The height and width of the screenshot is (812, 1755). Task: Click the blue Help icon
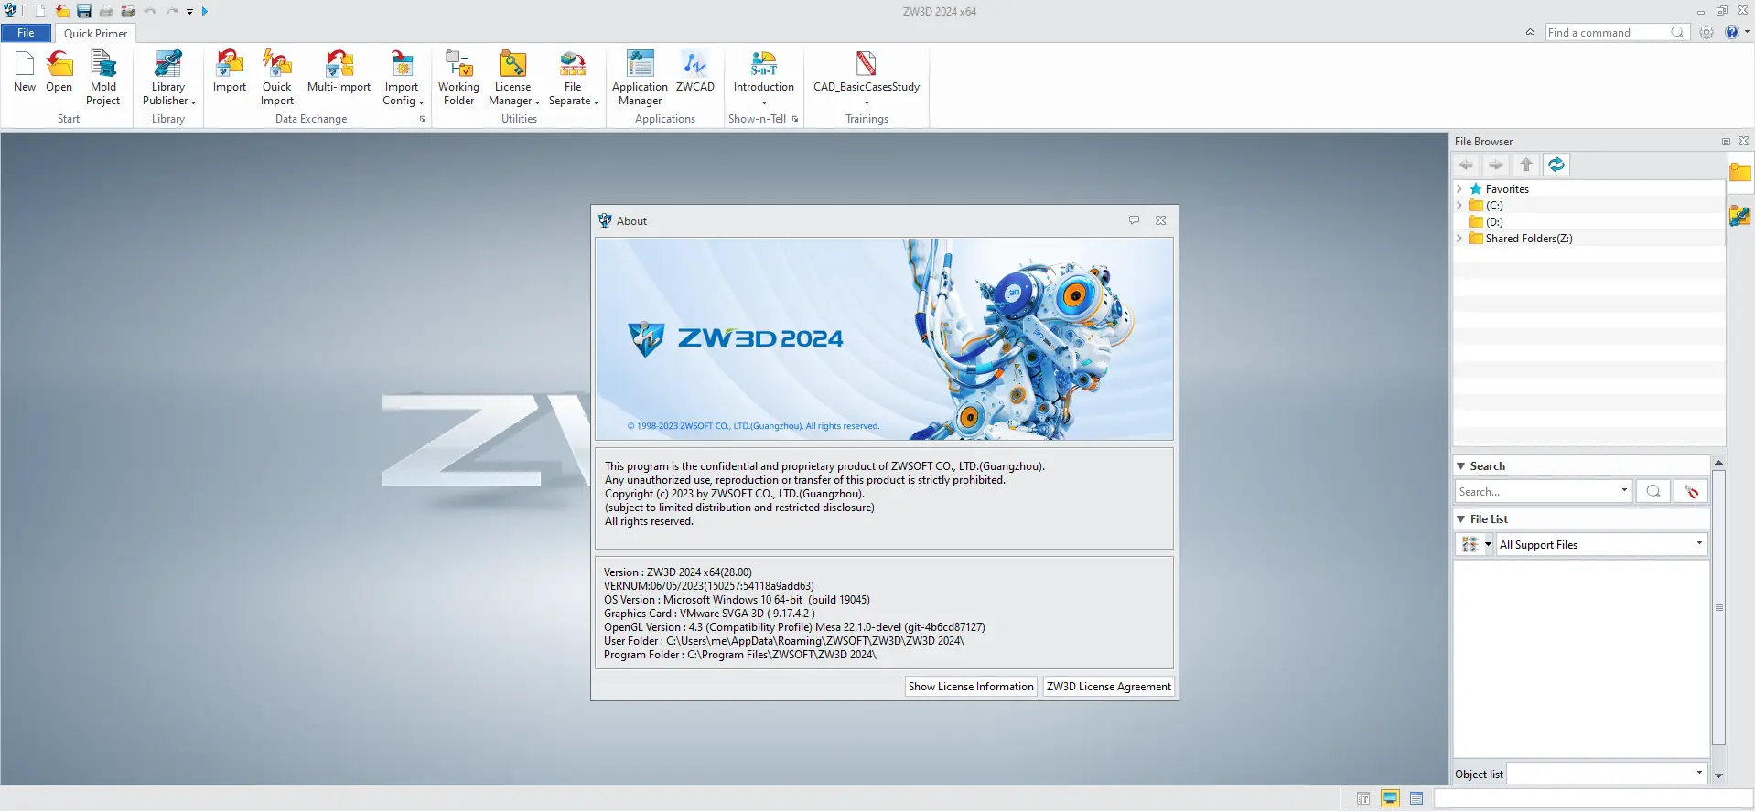tap(1731, 32)
